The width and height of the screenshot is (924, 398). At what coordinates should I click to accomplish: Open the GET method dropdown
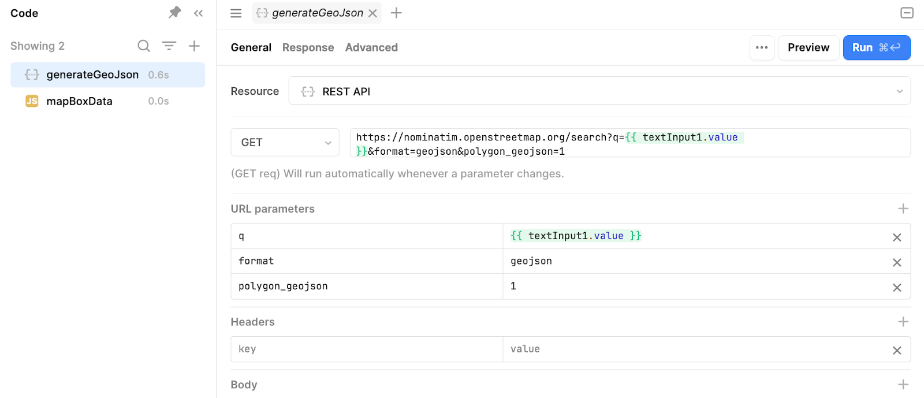coord(285,142)
